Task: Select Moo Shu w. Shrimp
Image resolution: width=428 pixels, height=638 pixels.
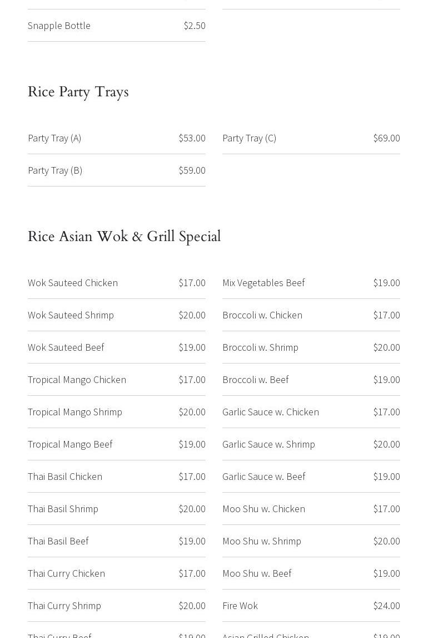Action: (262, 541)
